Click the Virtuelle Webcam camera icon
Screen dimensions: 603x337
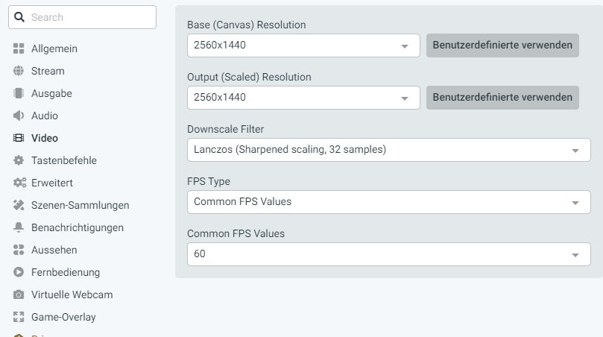tap(19, 295)
